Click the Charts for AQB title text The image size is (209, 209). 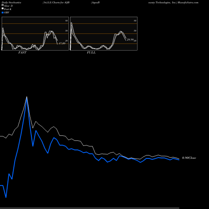pos(61,3)
